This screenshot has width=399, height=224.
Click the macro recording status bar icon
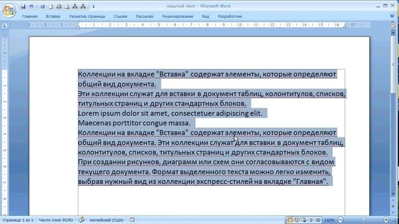(132, 220)
